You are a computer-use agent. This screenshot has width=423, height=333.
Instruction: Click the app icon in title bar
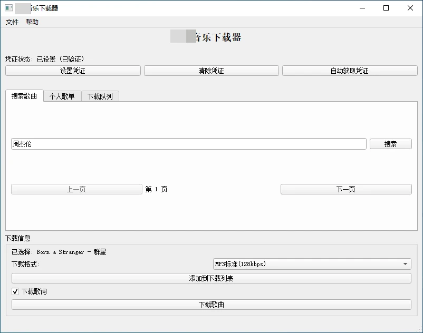(8, 8)
